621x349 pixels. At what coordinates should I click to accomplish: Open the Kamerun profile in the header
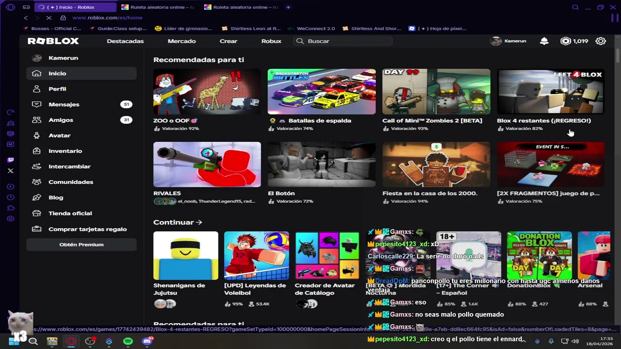coord(508,41)
